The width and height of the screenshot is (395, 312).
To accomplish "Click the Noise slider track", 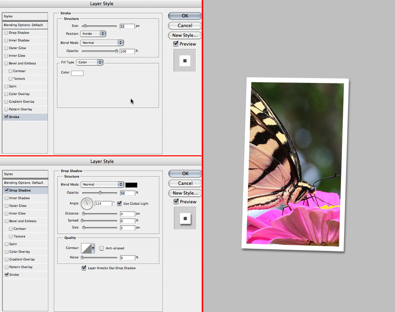I will pos(99,258).
